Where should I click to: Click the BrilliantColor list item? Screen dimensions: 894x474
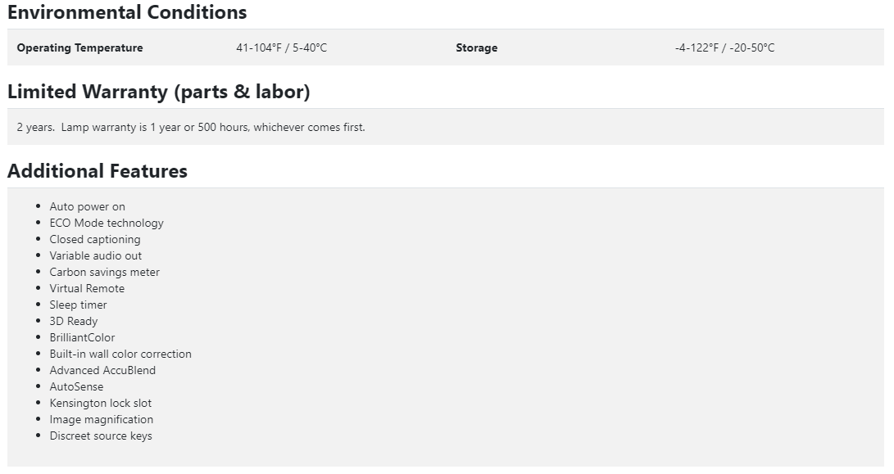click(82, 337)
